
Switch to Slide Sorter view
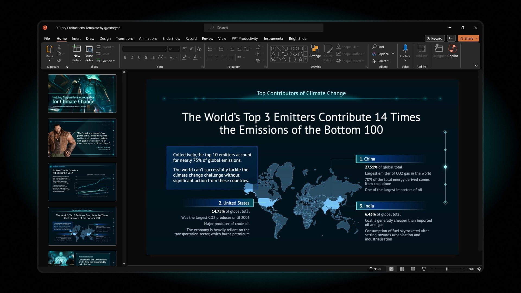tap(402, 269)
